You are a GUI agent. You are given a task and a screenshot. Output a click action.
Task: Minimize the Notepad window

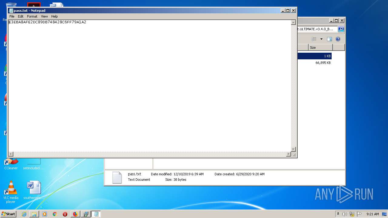[283, 11]
